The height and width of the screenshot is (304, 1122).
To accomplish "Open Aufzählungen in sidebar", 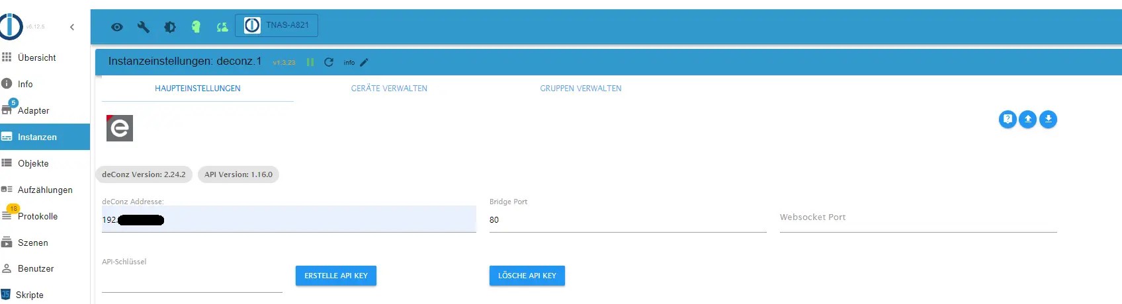I will 45,190.
